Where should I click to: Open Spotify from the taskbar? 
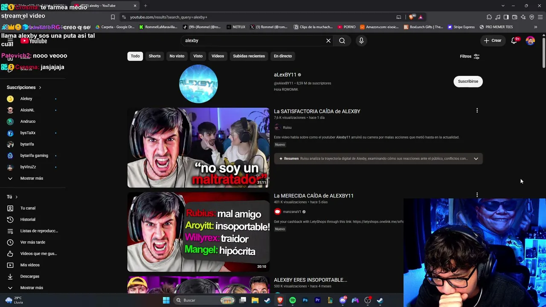[x=293, y=300]
